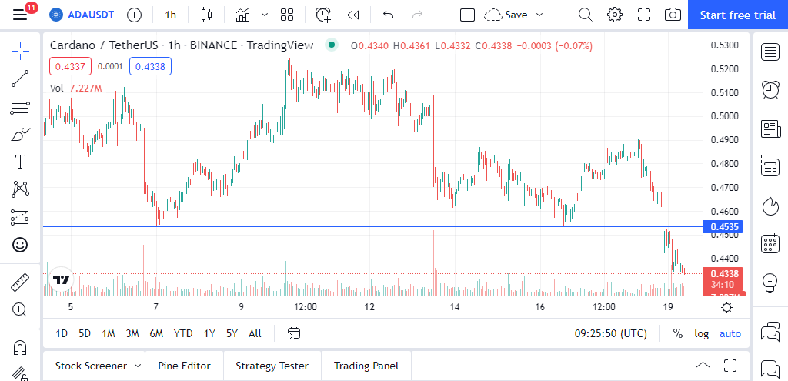Maximize the bottom panel
Viewport: 788px width, 381px height.
730,366
